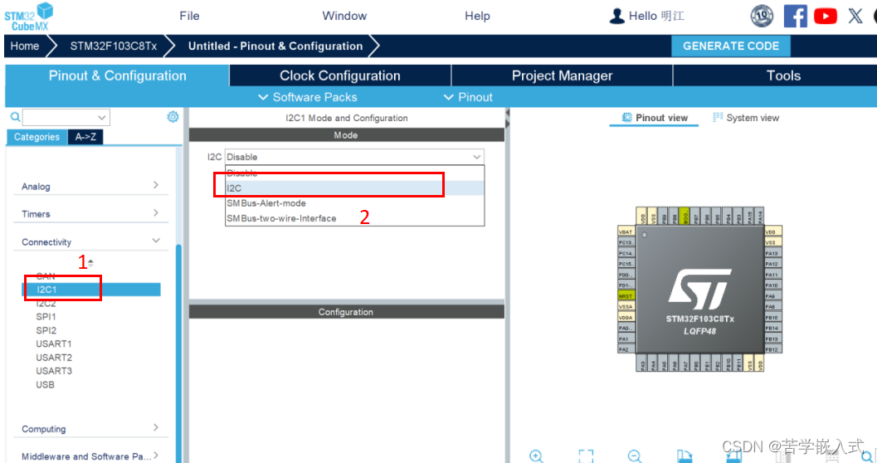The width and height of the screenshot is (877, 463).
Task: Open the categories settings gear icon
Action: pos(173,116)
